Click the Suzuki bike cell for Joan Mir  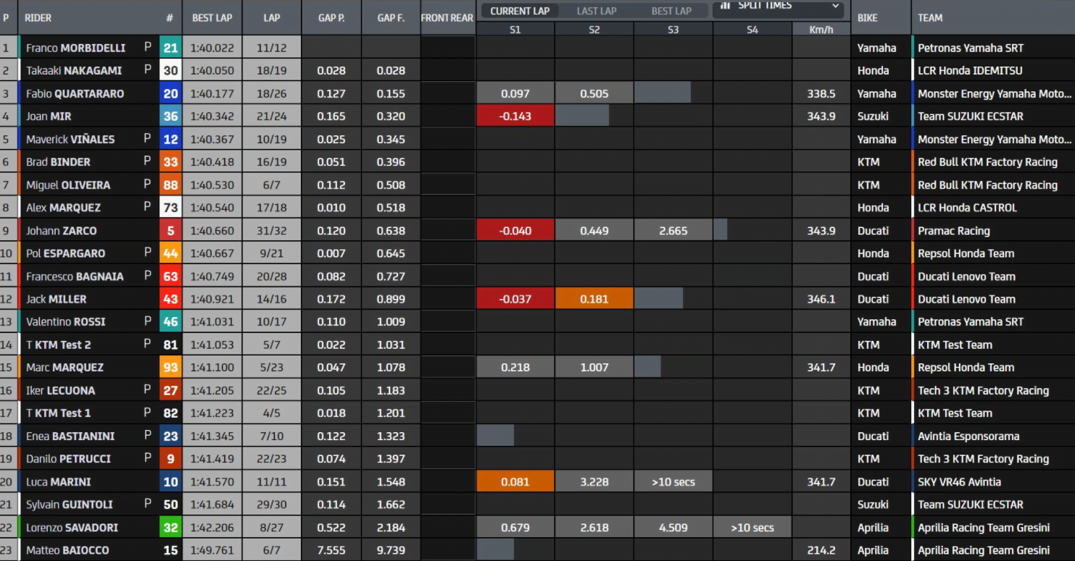click(873, 116)
